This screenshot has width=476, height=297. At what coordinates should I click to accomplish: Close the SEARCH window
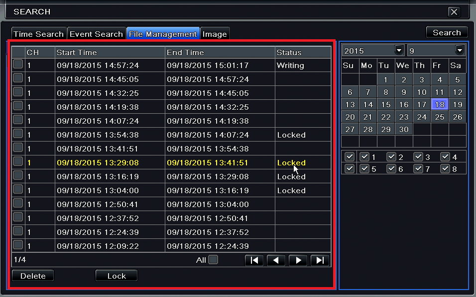click(x=454, y=12)
